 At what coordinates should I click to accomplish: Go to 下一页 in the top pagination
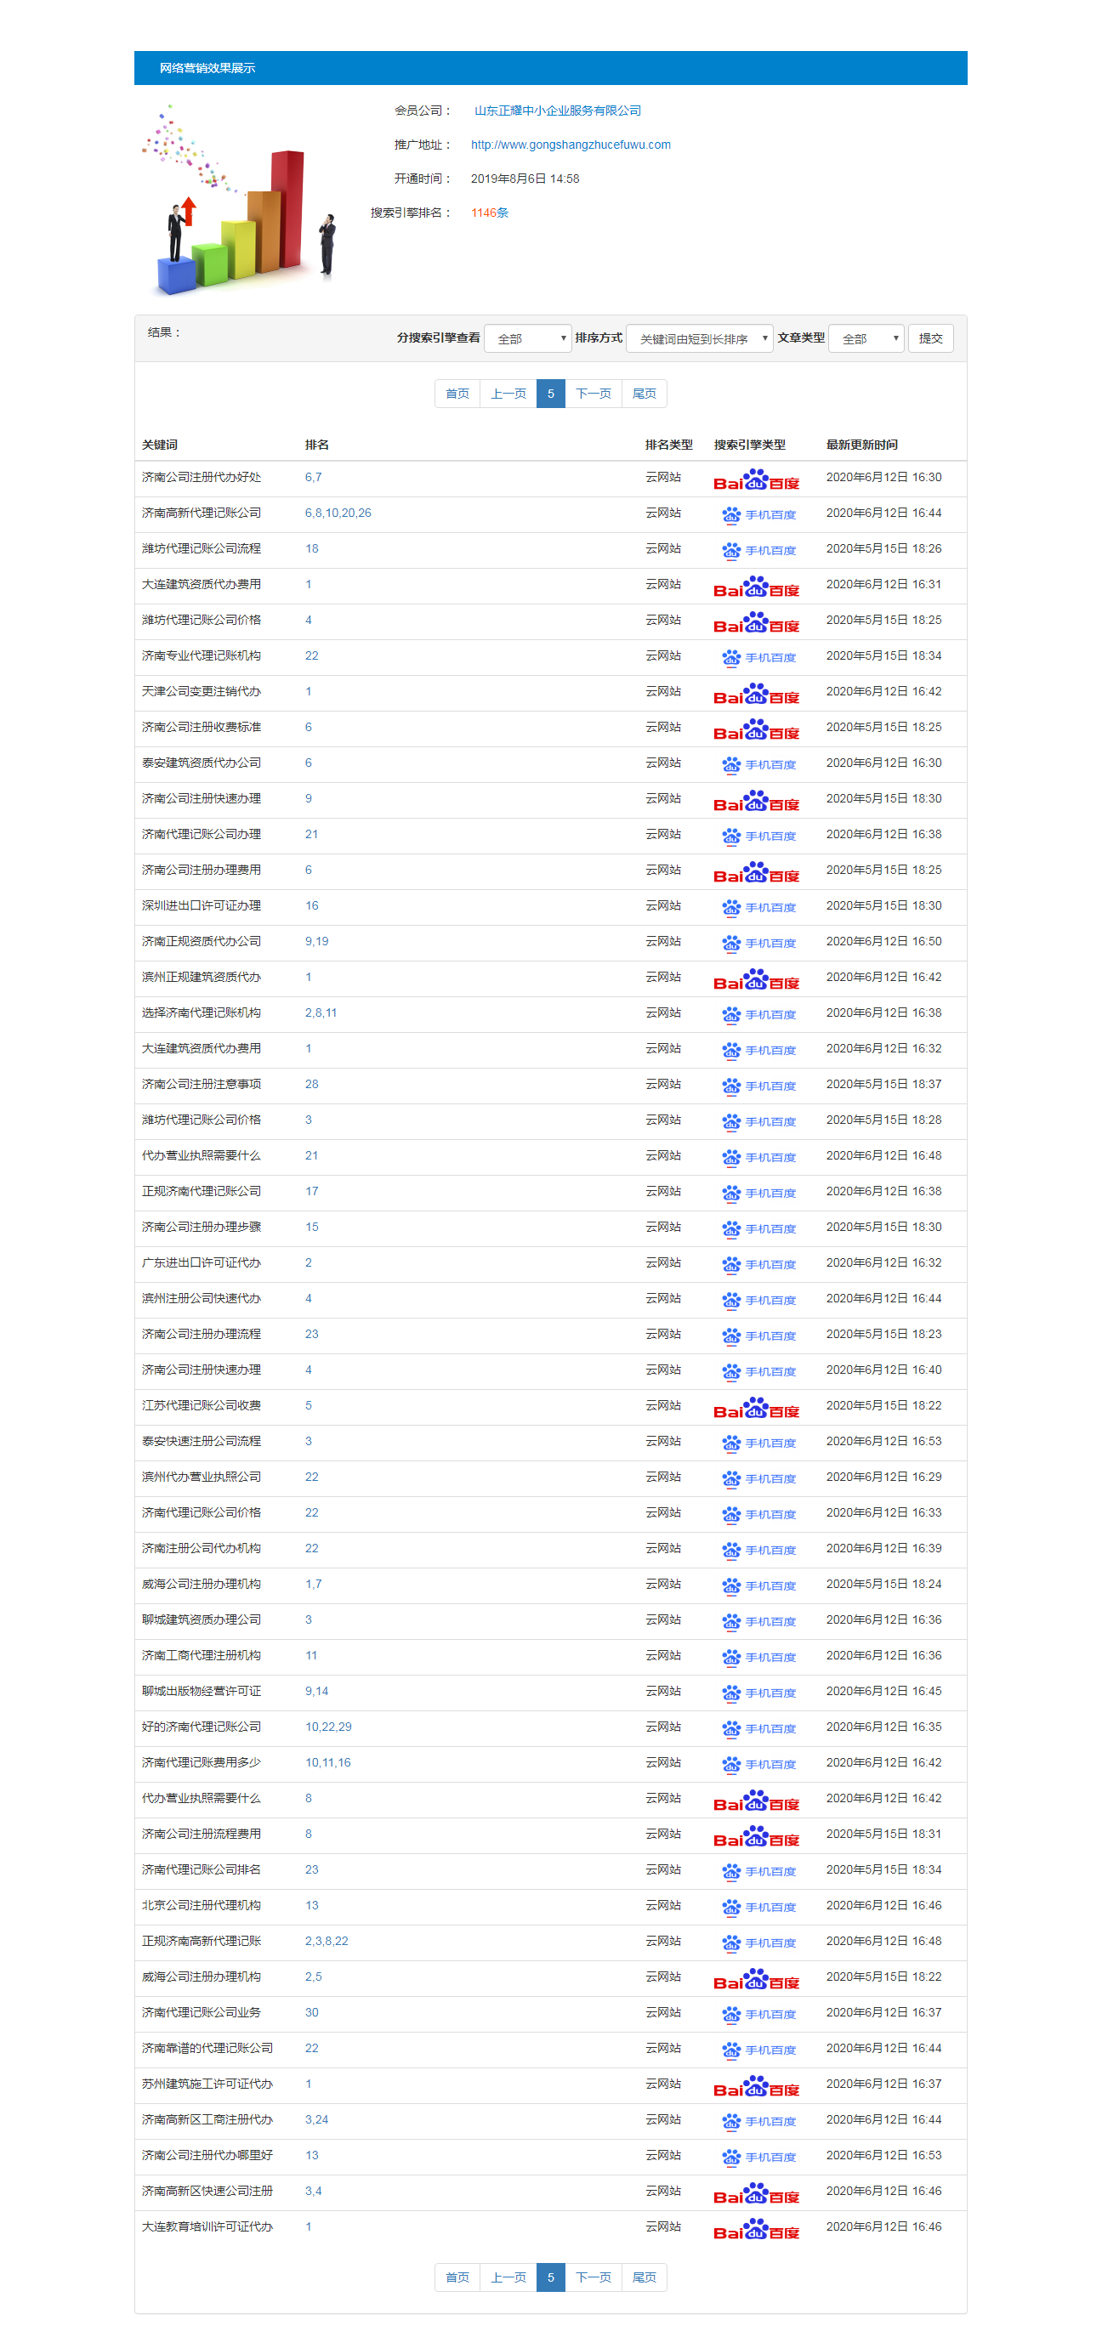593,394
